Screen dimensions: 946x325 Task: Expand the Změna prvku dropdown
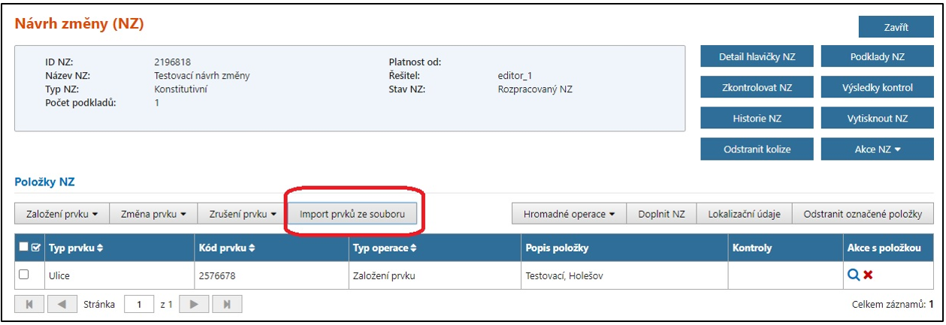click(x=153, y=215)
